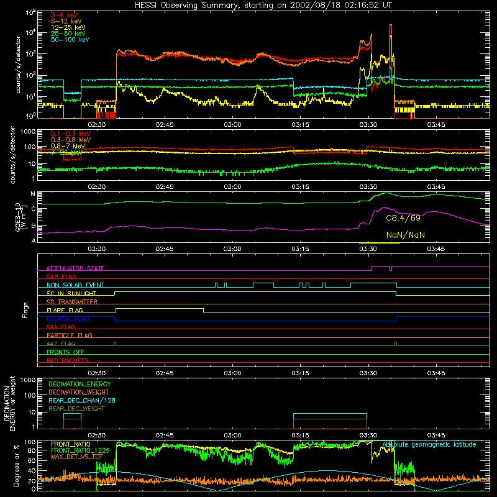The image size is (497, 497).
Task: Click the REAR_DEC_WEIGHT legend label
Action: tap(76, 409)
